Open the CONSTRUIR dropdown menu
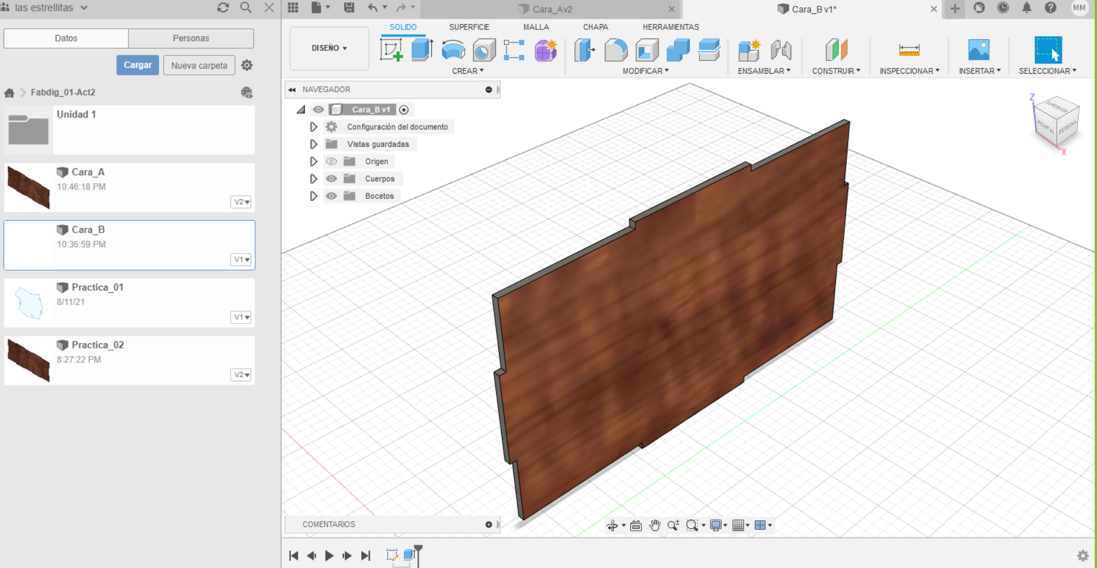This screenshot has width=1097, height=568. pyautogui.click(x=836, y=71)
